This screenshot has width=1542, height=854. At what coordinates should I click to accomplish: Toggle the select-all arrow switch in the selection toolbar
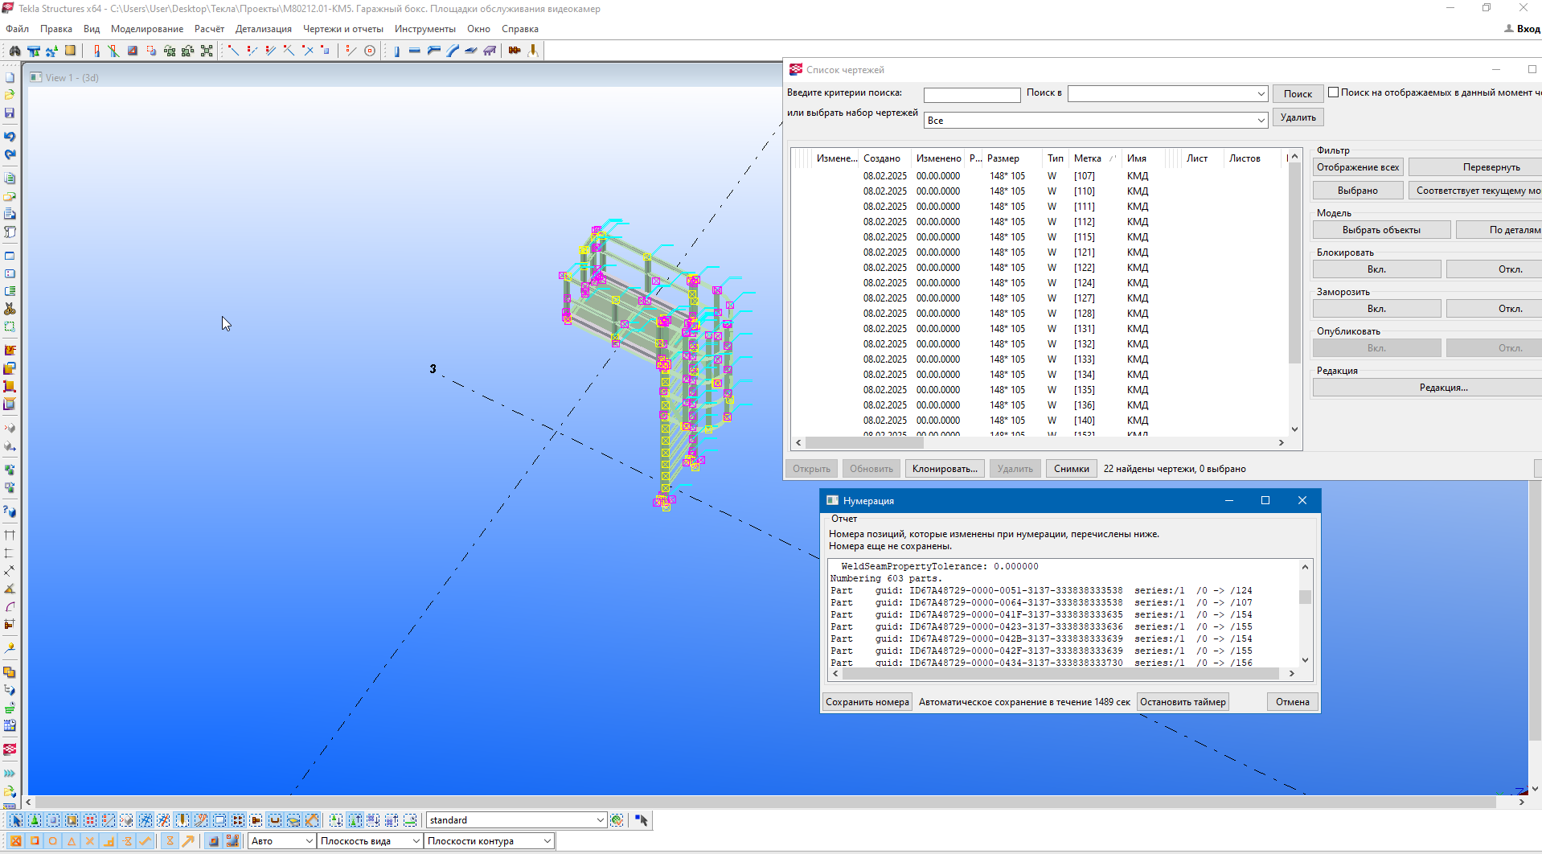tap(16, 820)
